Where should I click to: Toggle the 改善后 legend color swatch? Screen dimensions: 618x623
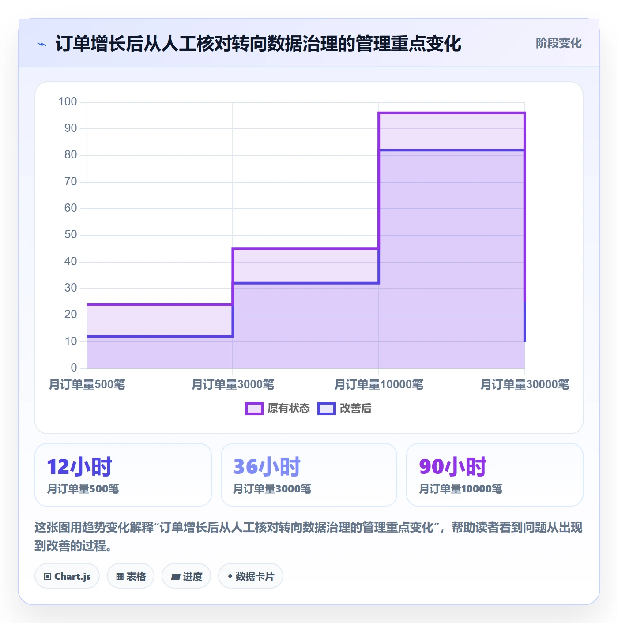(327, 409)
